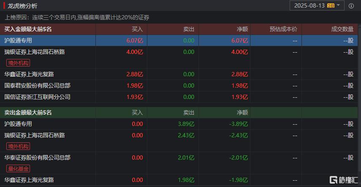The image size is (361, 187).
Task: Click the 预估成本价 column header
Action: (x=283, y=29)
